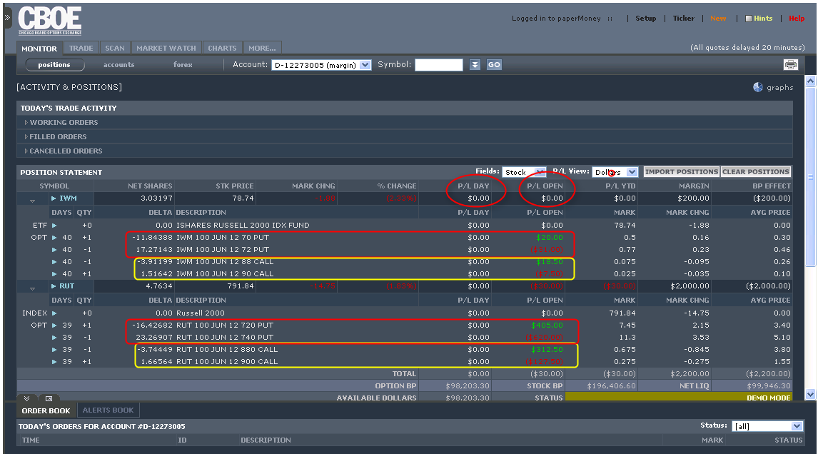
Task: Switch to the accounts view
Action: (x=118, y=65)
